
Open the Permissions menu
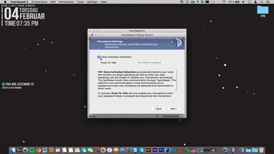(x=66, y=2)
